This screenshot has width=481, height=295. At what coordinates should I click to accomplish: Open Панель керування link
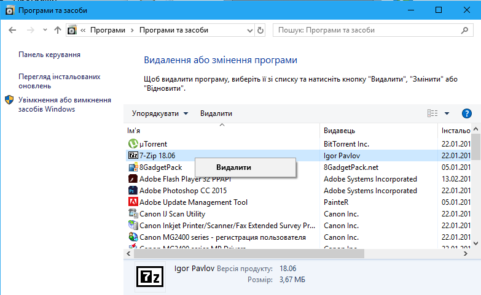(49, 55)
